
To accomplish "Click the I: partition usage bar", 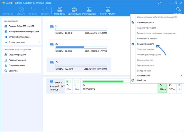I will click(x=81, y=29).
